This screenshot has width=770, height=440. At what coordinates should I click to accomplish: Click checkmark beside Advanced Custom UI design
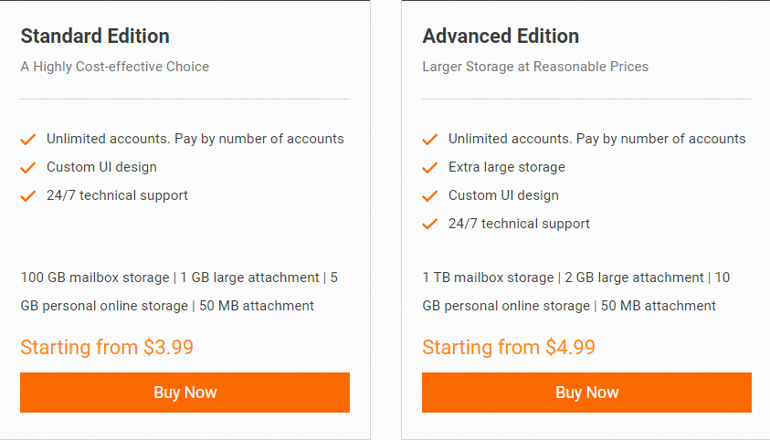430,196
